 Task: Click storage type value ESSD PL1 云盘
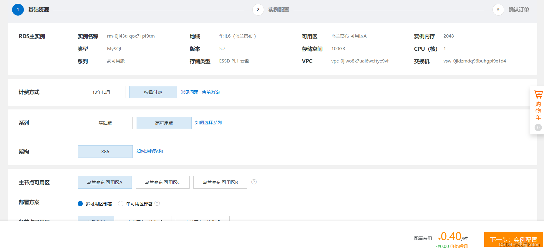tap(234, 61)
